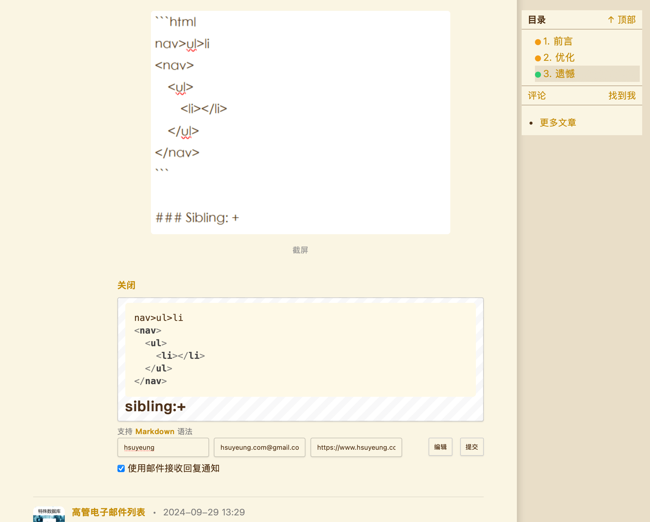The height and width of the screenshot is (522, 650).
Task: Open the Markdown syntax link
Action: pos(155,432)
